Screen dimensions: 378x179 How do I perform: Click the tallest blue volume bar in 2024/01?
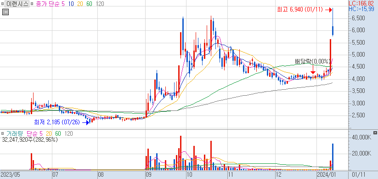(333, 156)
